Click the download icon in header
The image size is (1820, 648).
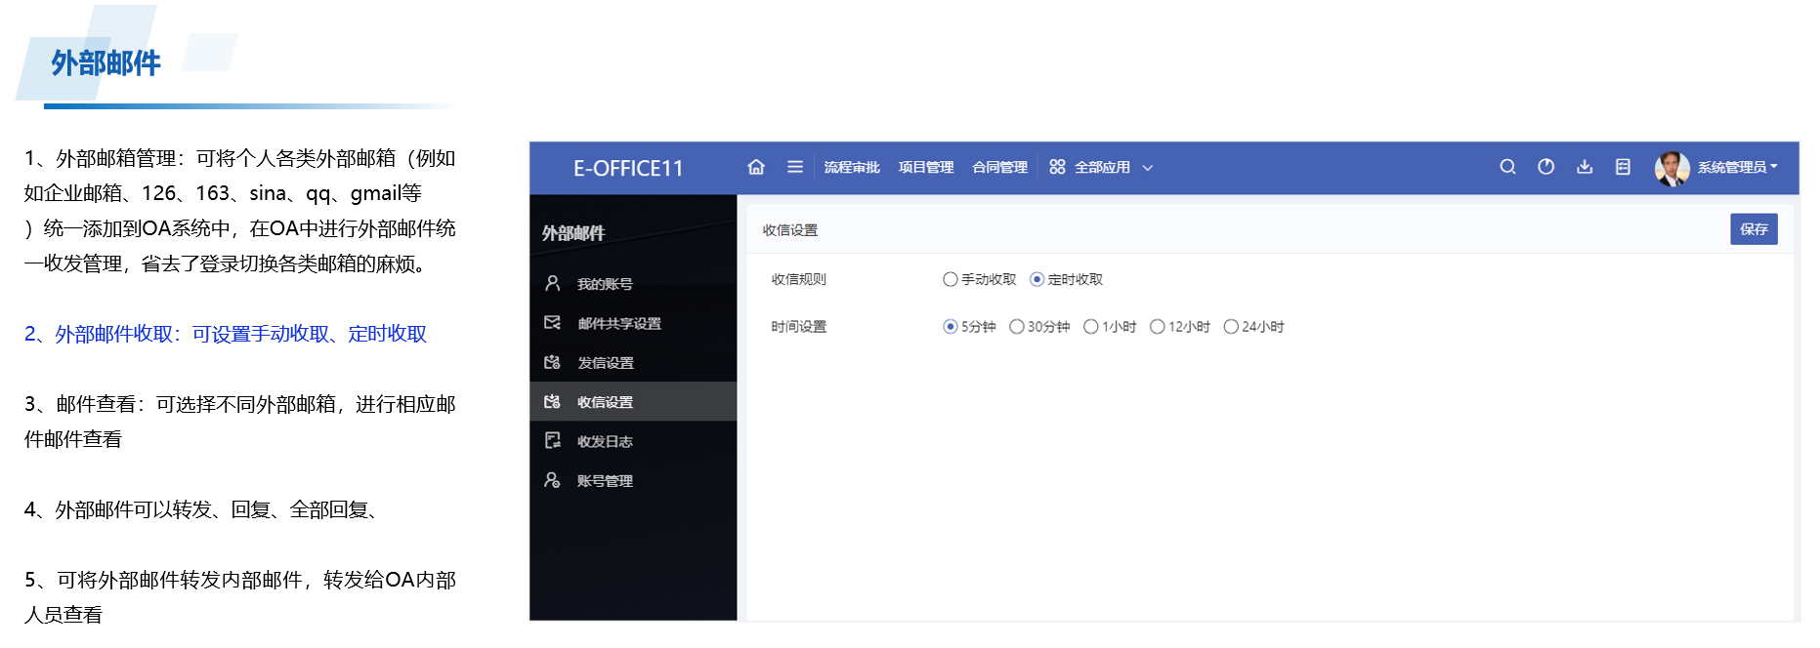(x=1585, y=167)
